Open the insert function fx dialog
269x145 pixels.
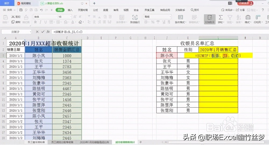(x=48, y=32)
